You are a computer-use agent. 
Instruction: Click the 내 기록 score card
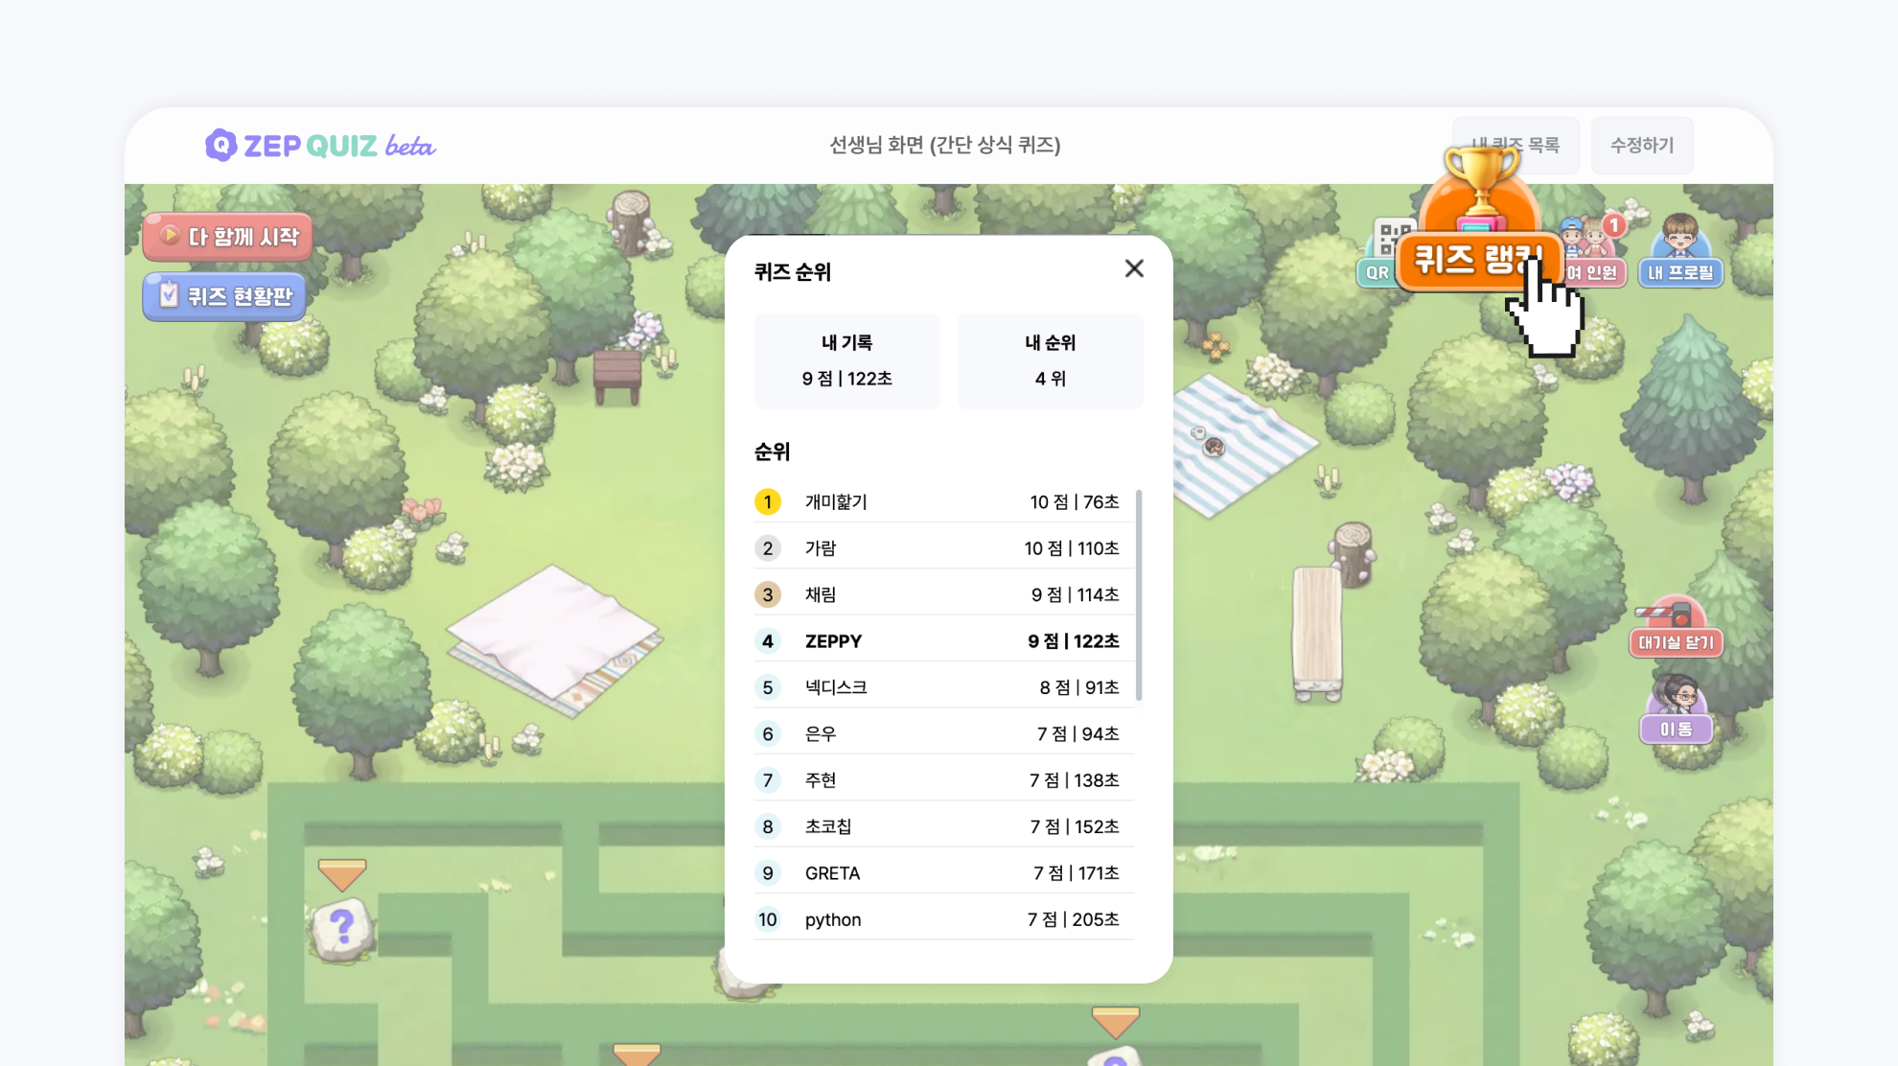pyautogui.click(x=846, y=360)
